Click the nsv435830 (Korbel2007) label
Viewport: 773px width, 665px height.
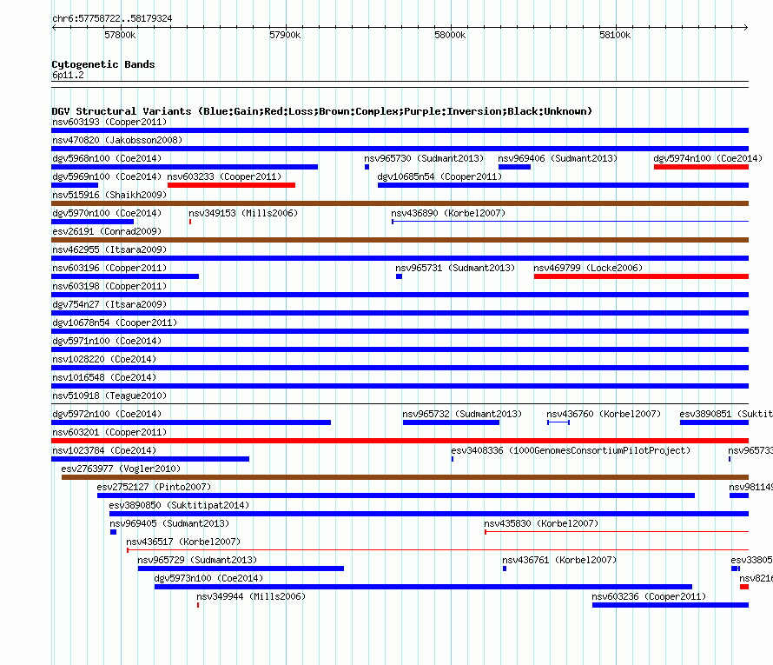[x=541, y=523]
